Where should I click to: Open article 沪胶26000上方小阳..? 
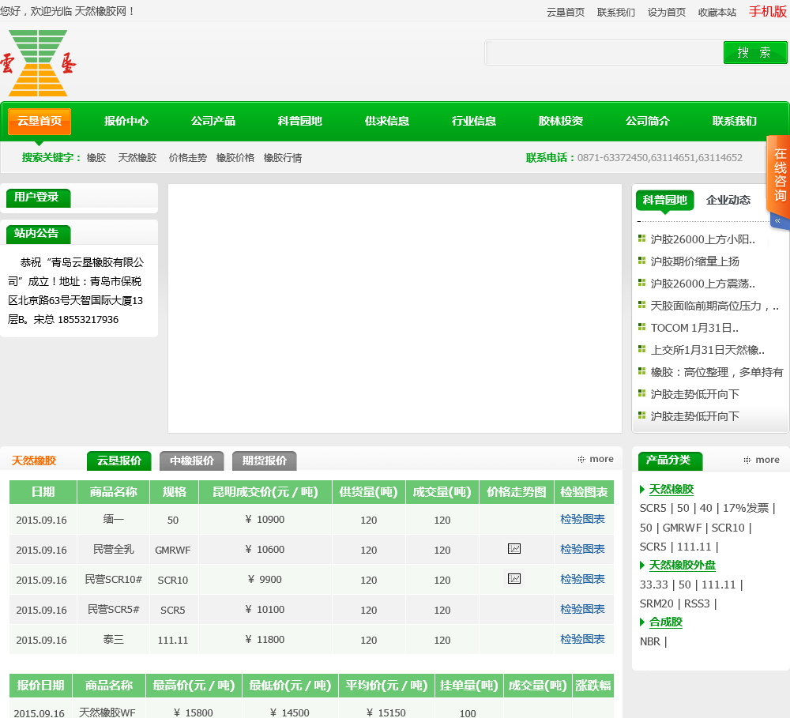point(702,239)
